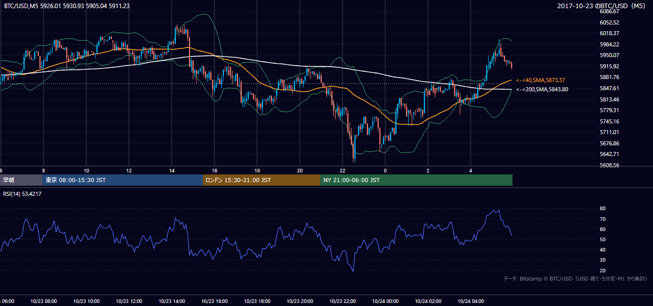
Task: Click the Bitstamp data source note
Action: (x=575, y=278)
